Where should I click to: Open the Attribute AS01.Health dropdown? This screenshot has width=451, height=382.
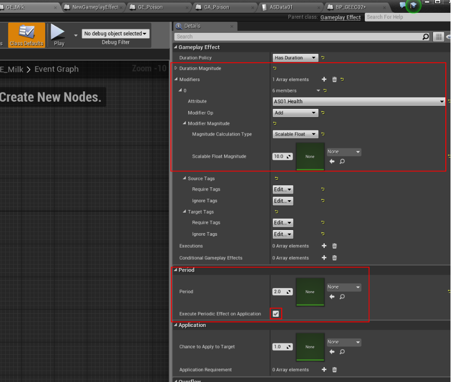[x=359, y=101]
